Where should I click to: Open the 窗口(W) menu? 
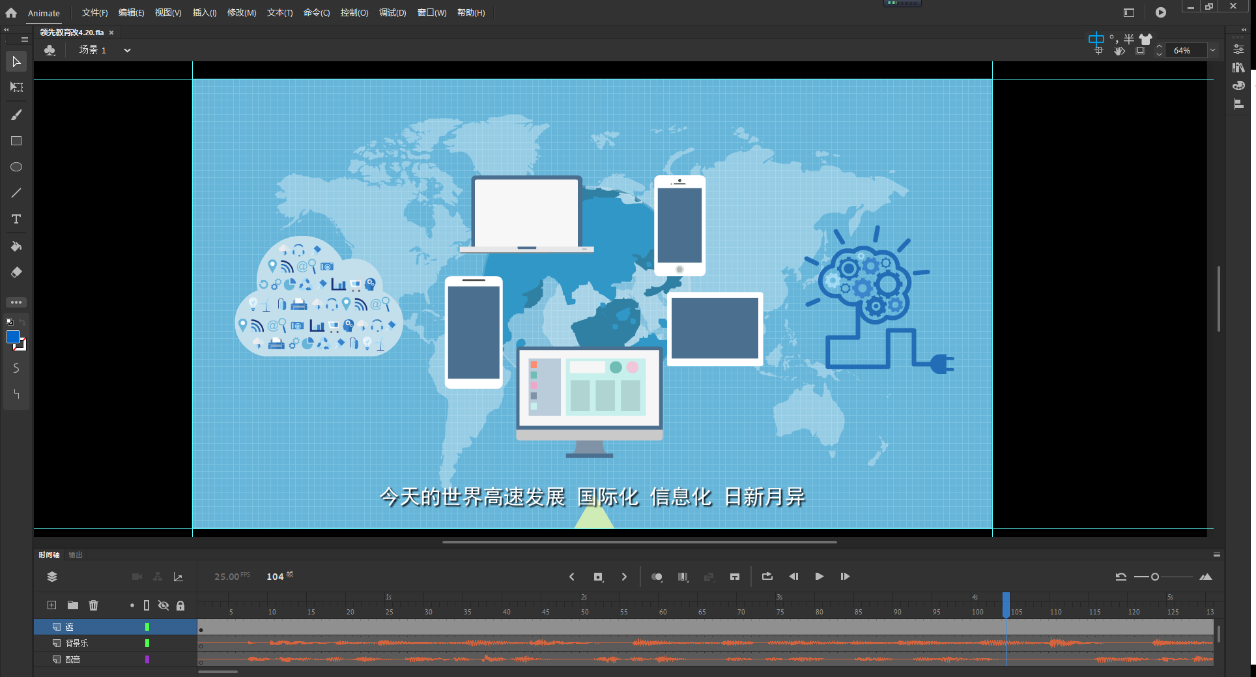click(x=432, y=13)
